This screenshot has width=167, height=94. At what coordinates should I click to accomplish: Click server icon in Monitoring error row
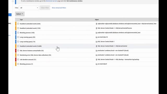97,55
